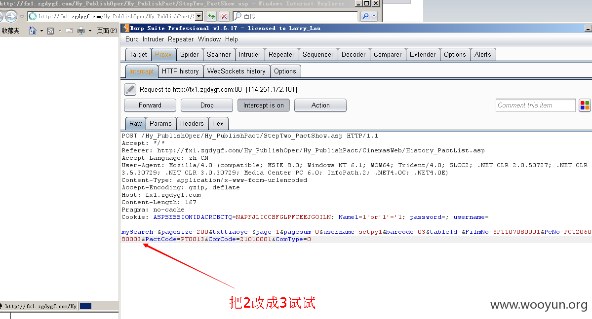The height and width of the screenshot is (319, 592).
Task: Switch to Hex request view tab
Action: (x=218, y=123)
